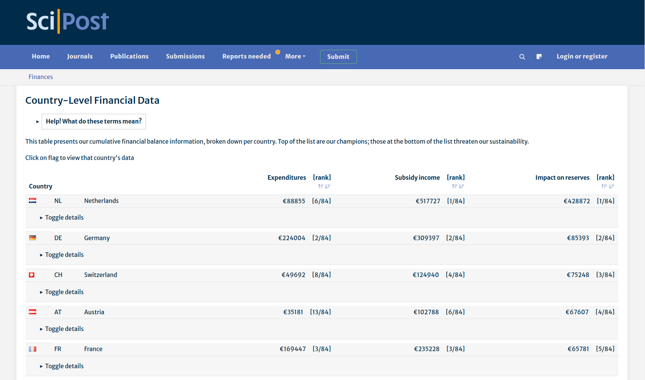Click the Netherlands flag icon

click(33, 201)
